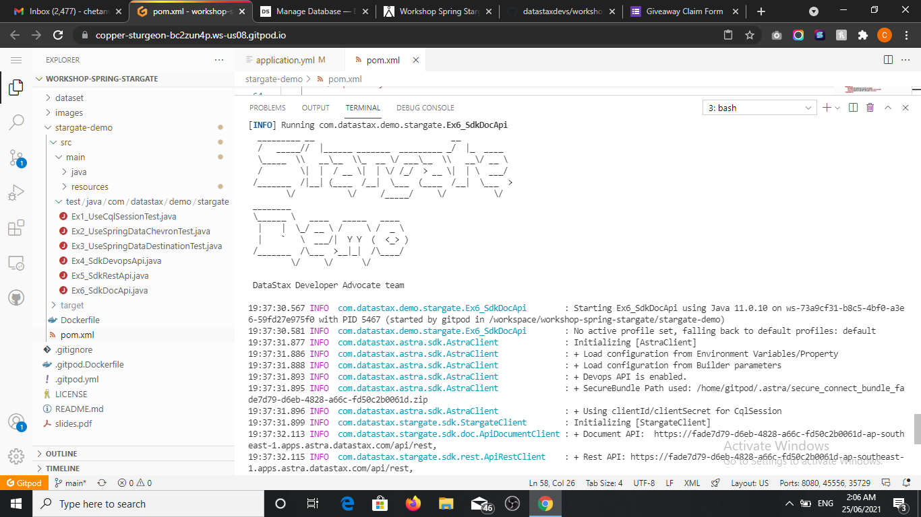Open the Search view
Image resolution: width=921 pixels, height=517 pixels.
point(16,122)
